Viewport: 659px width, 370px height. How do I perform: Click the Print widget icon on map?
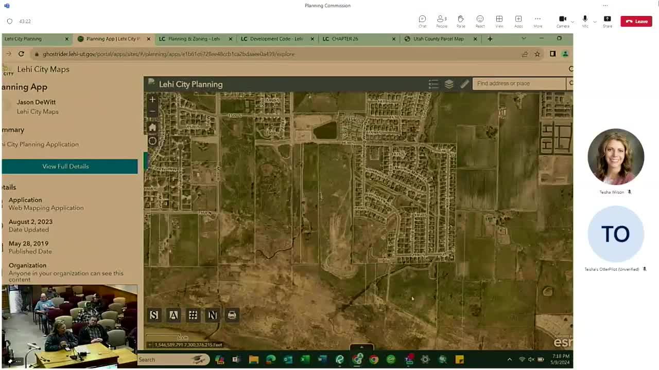[232, 315]
